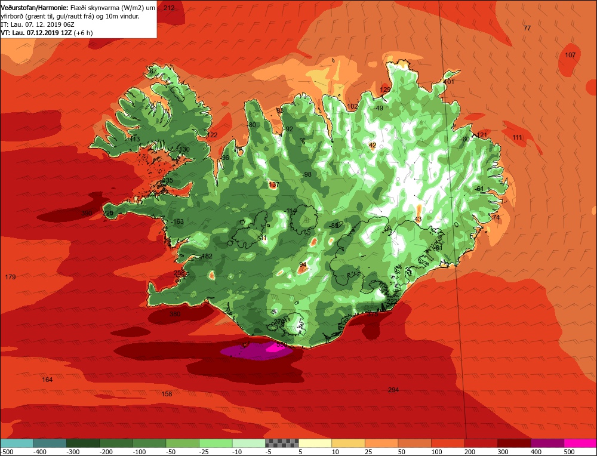Click the '380' value off the southwest coast
Viewport: 597px width, 456px height.
(x=175, y=315)
